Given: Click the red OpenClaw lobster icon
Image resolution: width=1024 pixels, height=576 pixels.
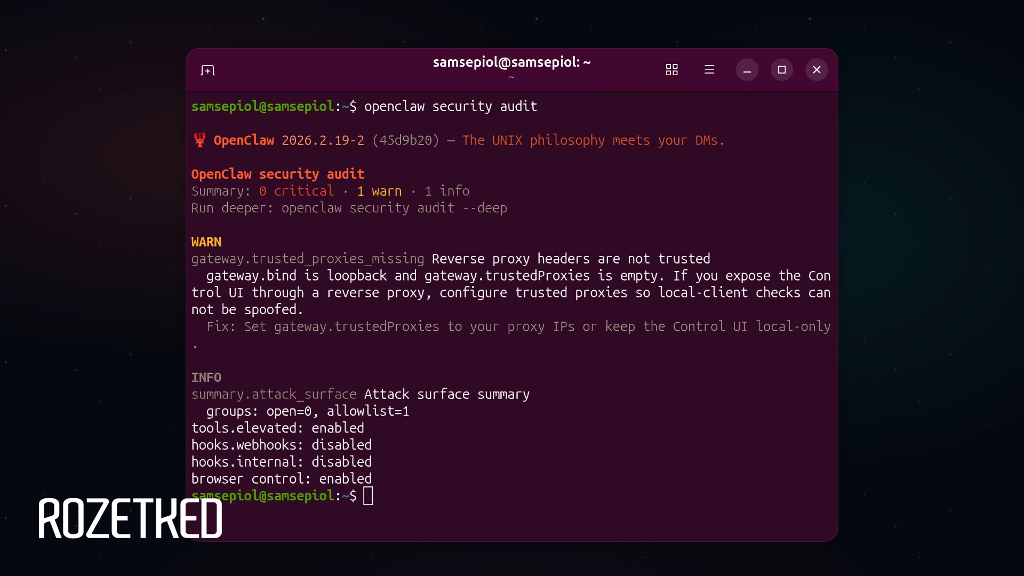Looking at the screenshot, I should coord(199,140).
